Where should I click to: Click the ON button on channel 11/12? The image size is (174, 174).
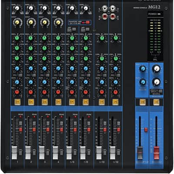pos(115,102)
